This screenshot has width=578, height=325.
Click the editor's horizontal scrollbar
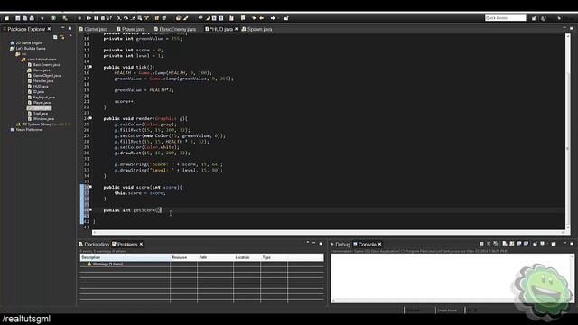click(x=328, y=233)
